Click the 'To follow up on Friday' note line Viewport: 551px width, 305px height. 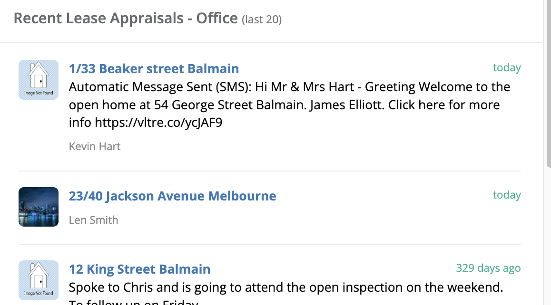pos(134,302)
